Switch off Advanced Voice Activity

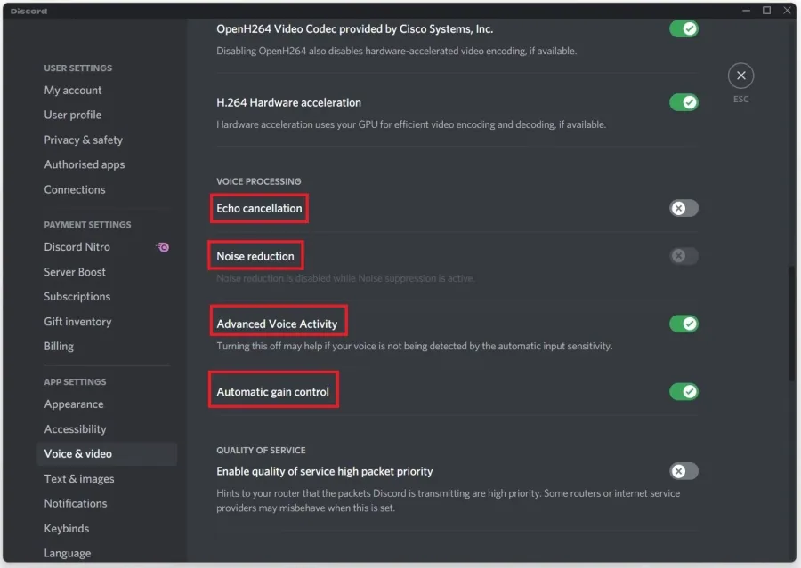click(x=684, y=324)
